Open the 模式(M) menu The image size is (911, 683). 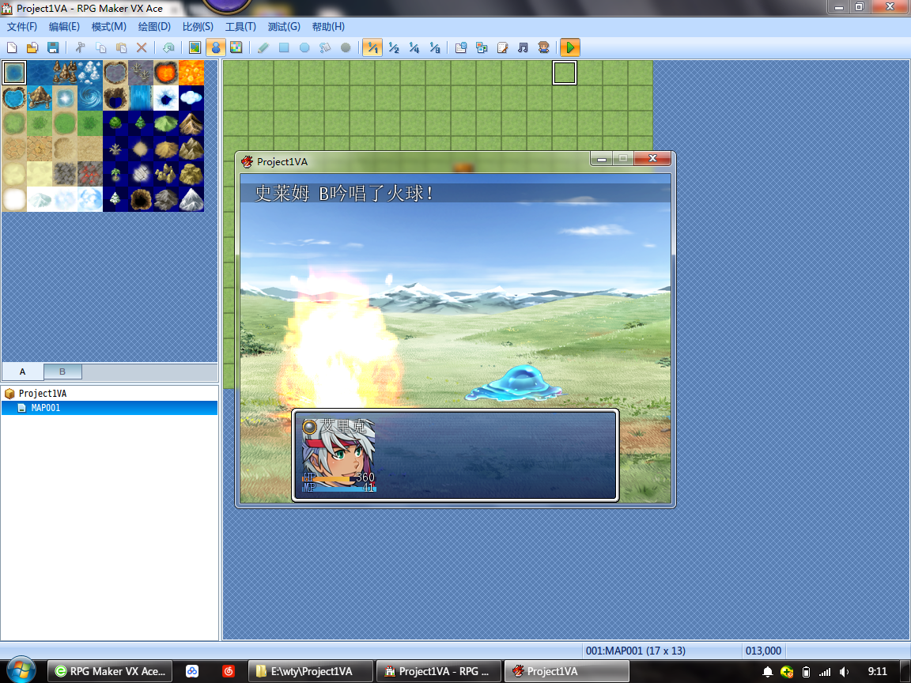tap(108, 27)
